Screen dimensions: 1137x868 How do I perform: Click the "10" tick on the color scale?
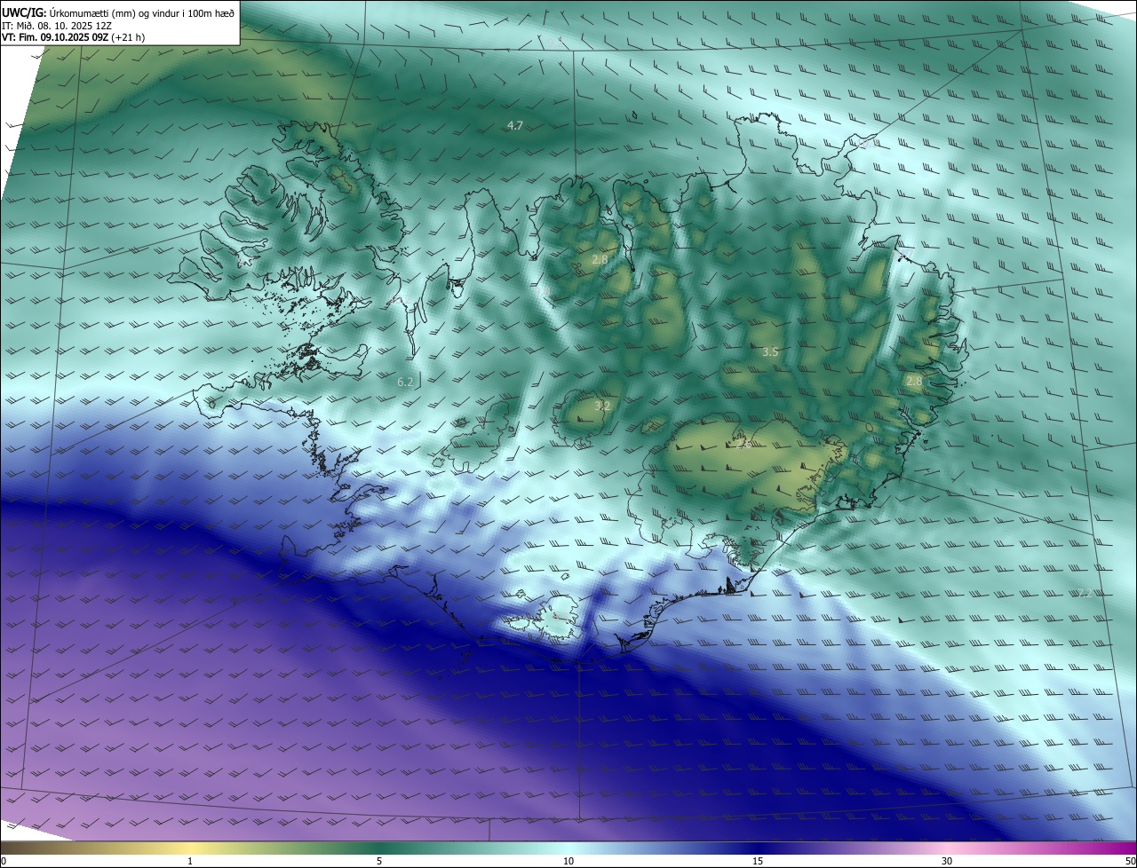click(x=568, y=861)
